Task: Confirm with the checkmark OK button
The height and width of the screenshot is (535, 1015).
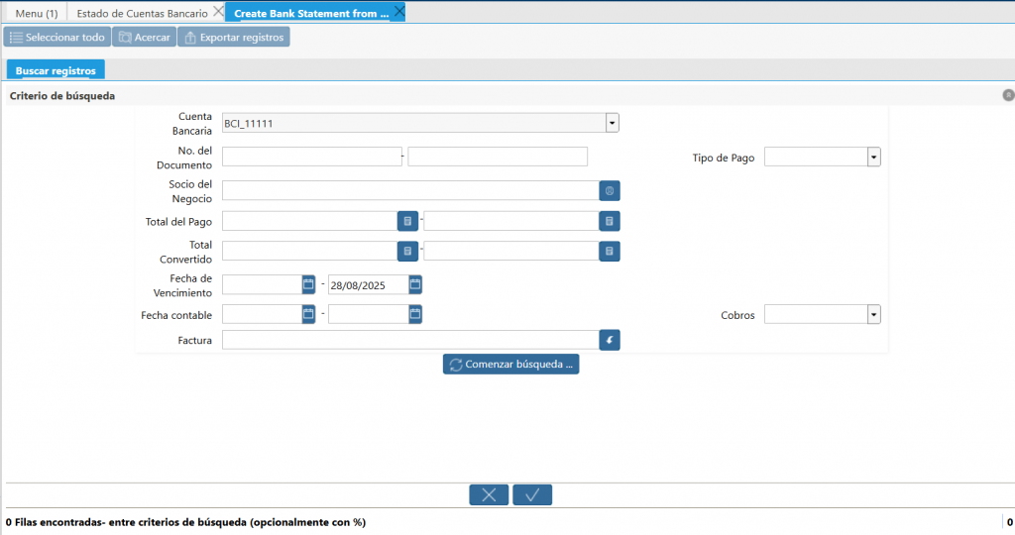Action: pos(532,495)
